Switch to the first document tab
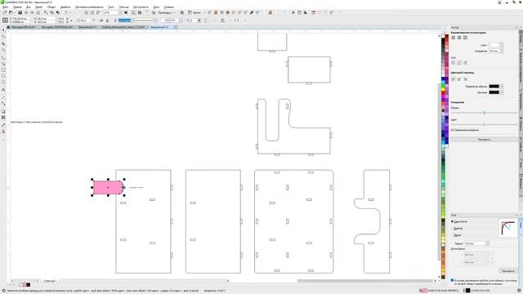523x294 pixels. tap(24, 27)
